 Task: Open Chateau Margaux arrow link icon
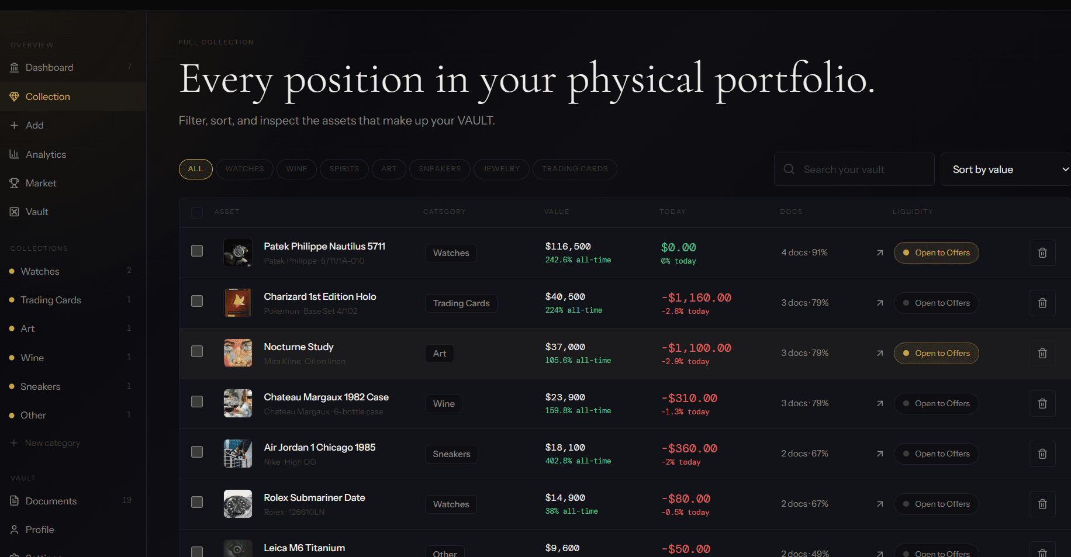(880, 403)
